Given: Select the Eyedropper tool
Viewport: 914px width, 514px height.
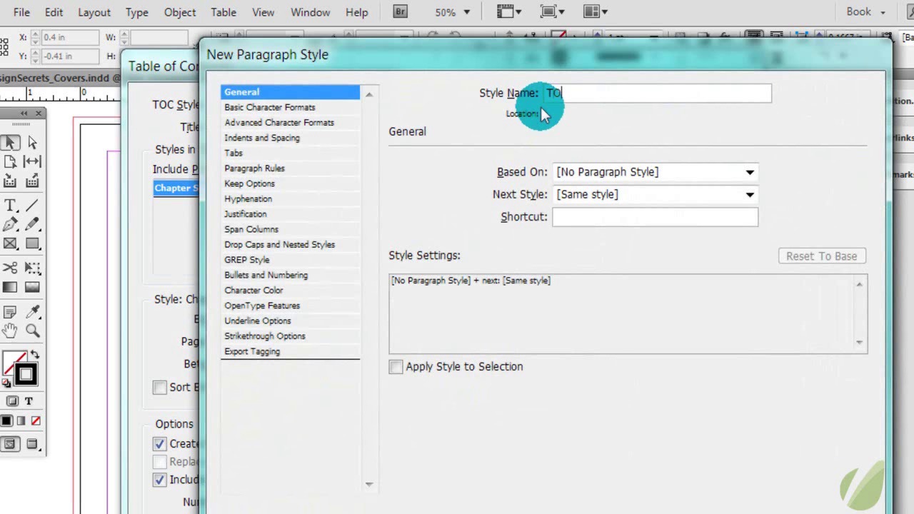Looking at the screenshot, I should pos(32,312).
